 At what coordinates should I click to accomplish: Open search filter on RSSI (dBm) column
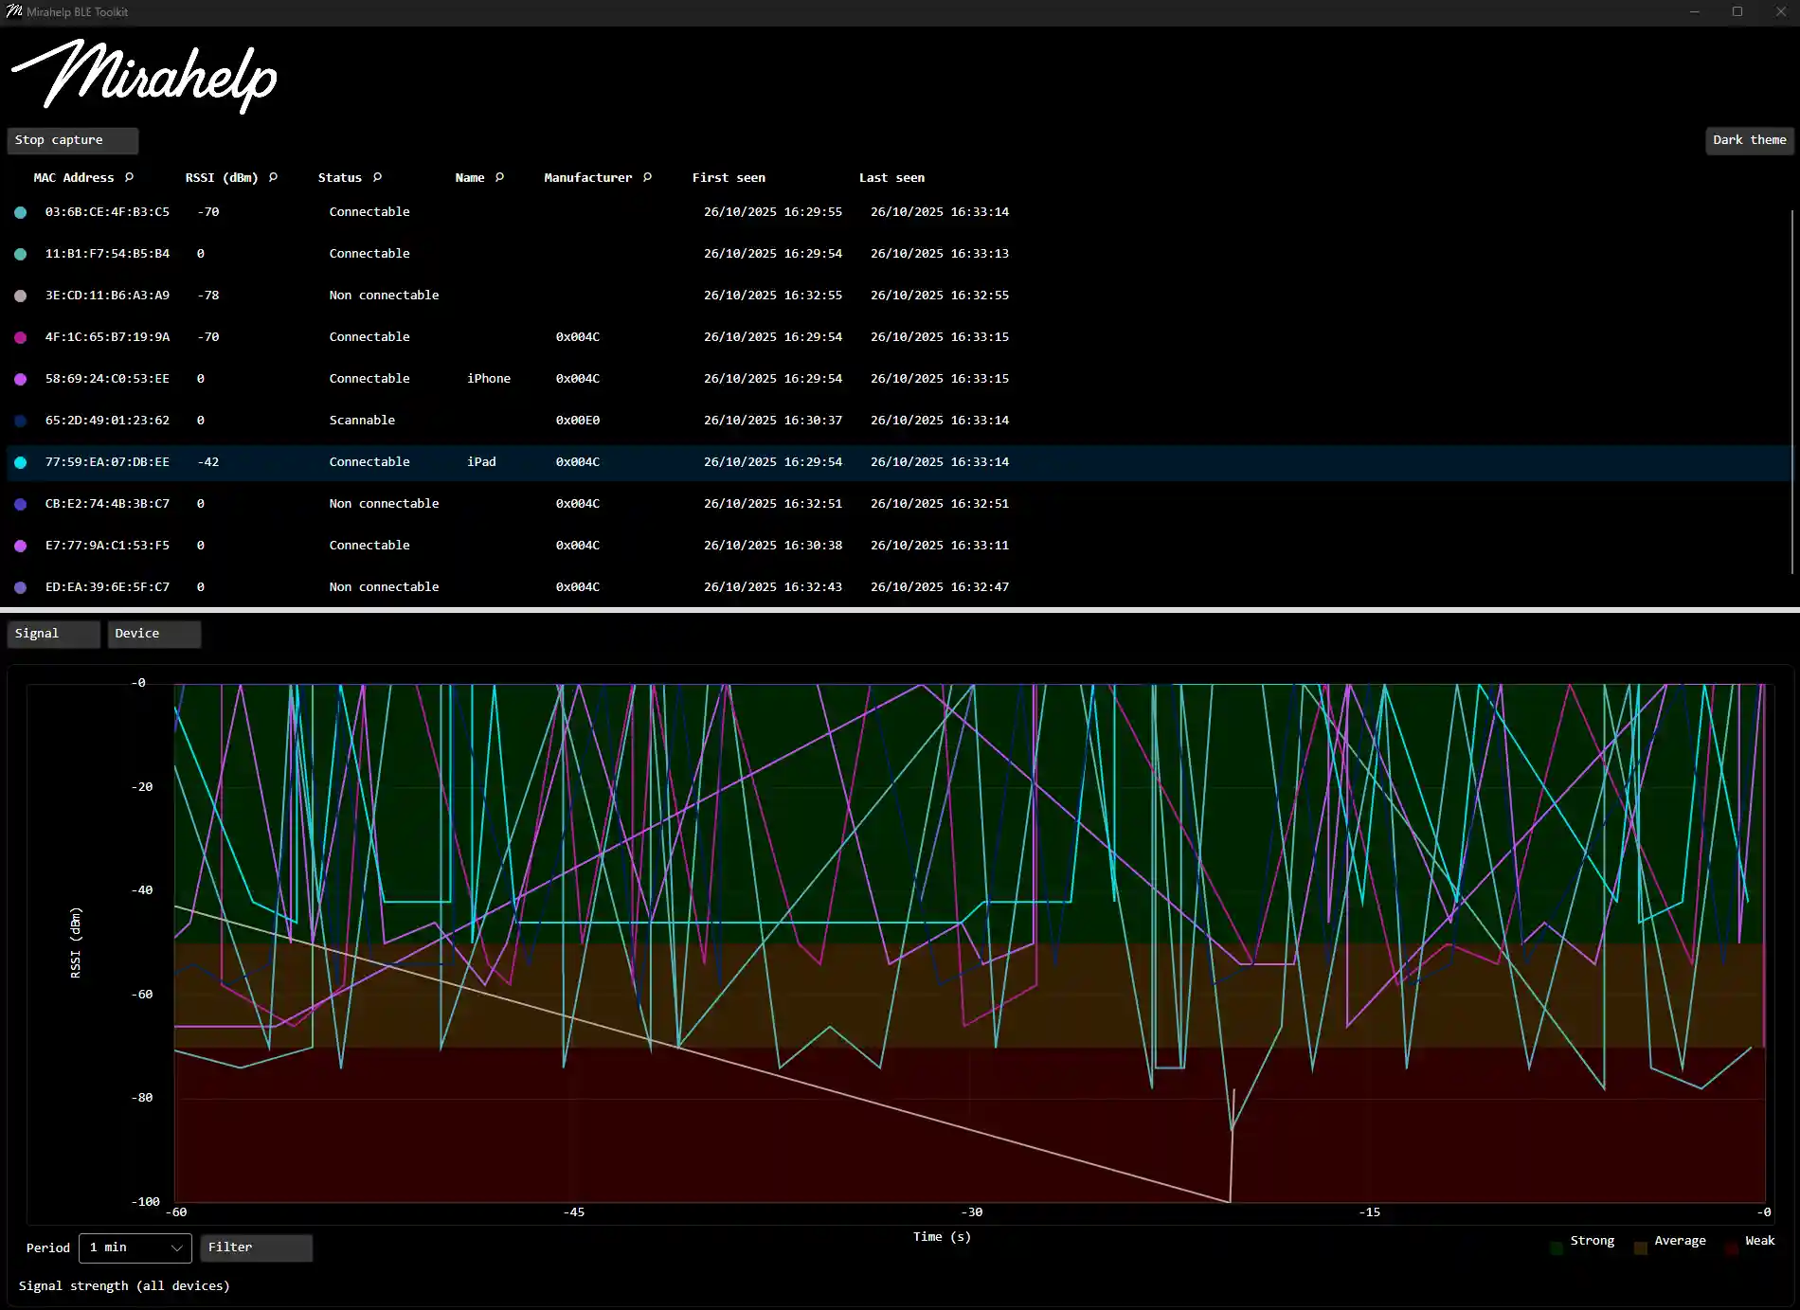pos(273,177)
